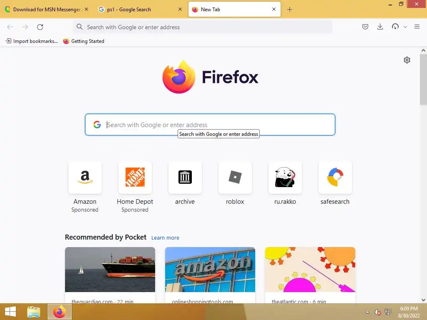Close the ps1 - Google Search tab
The width and height of the screenshot is (427, 320).
(x=180, y=9)
